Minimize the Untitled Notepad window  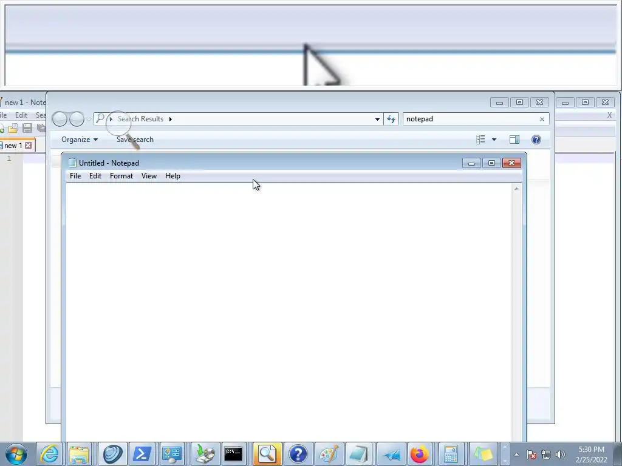coord(471,163)
